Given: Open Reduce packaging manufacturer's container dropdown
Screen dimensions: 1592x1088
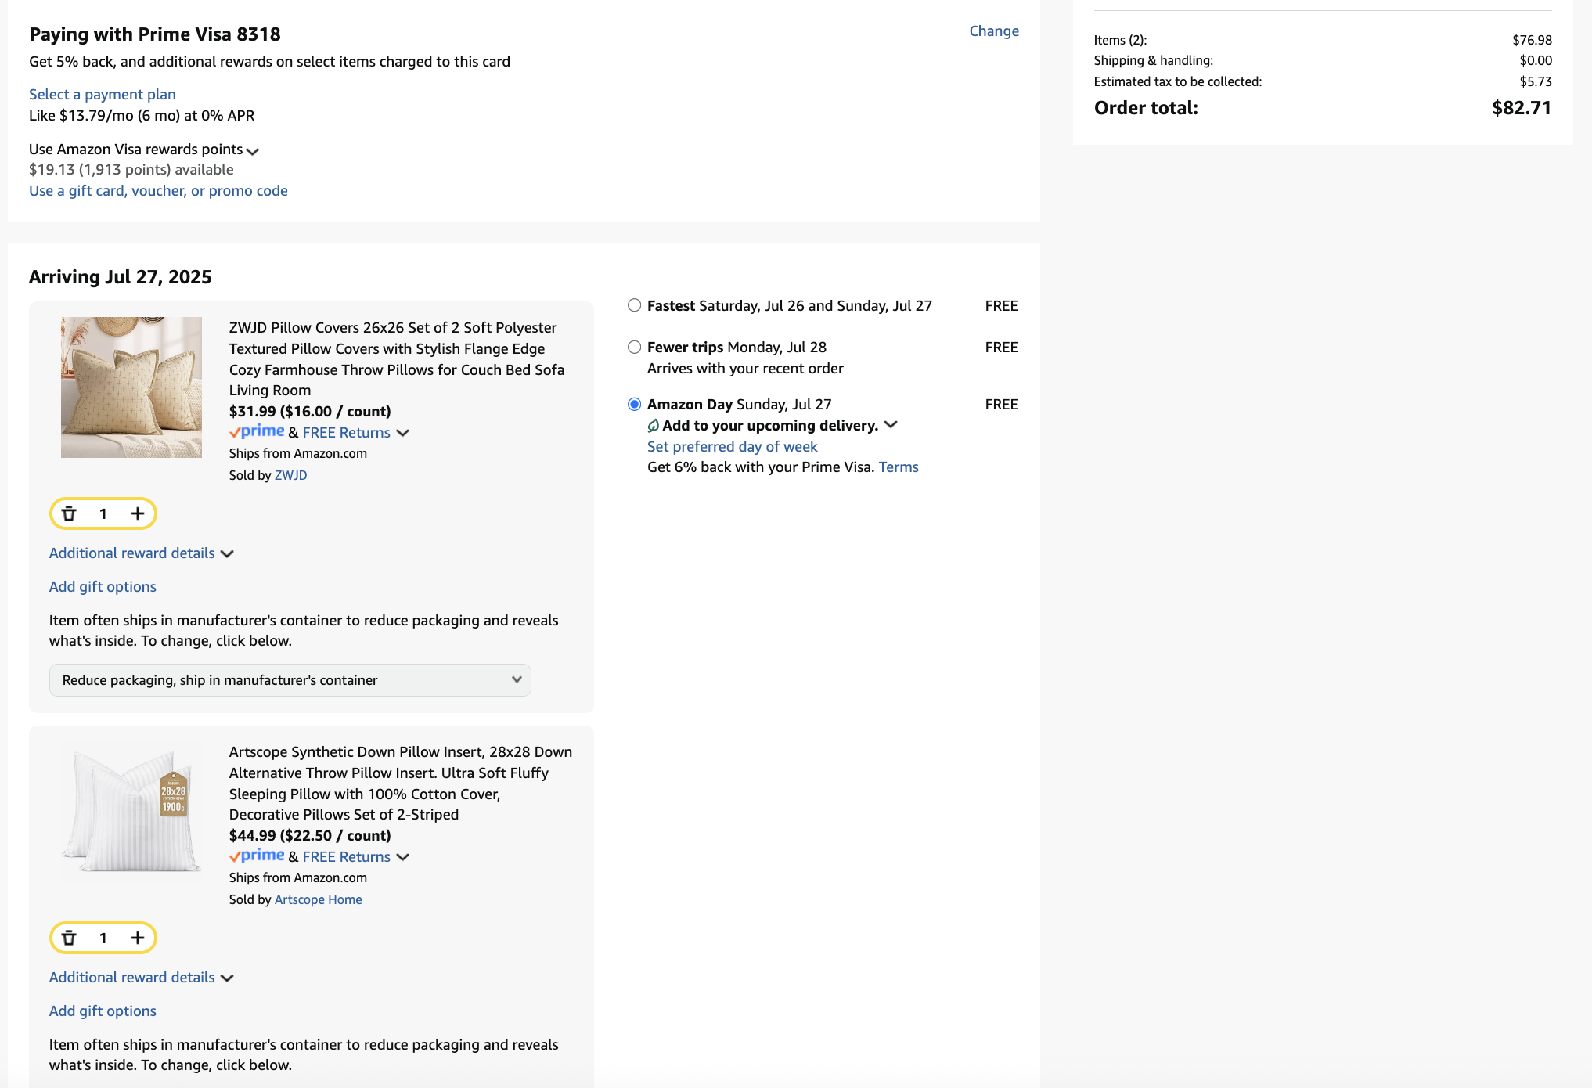Looking at the screenshot, I should click(290, 680).
